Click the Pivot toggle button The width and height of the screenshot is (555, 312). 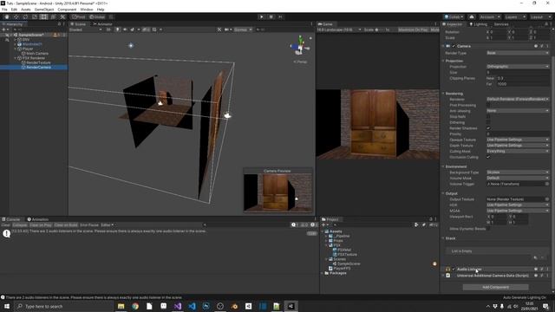click(79, 16)
